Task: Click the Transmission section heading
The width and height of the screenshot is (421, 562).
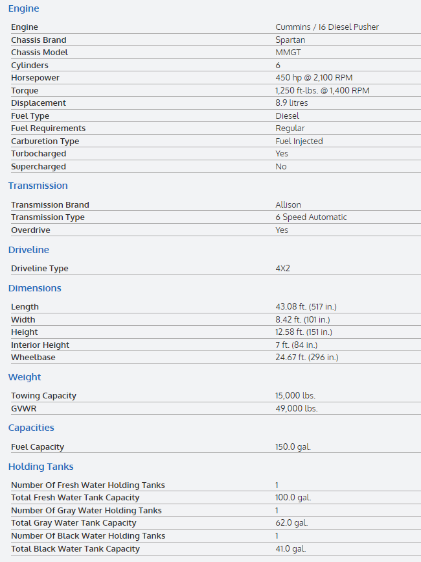Action: pos(38,186)
